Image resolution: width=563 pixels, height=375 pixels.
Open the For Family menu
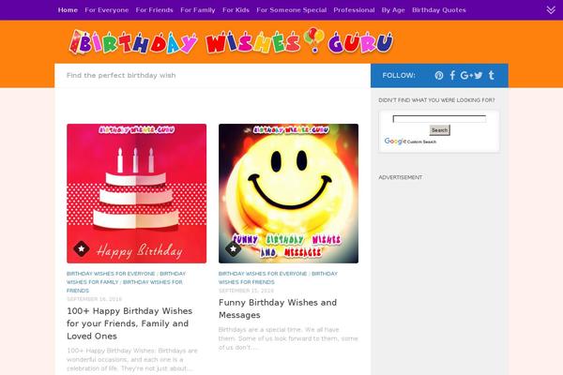198,10
